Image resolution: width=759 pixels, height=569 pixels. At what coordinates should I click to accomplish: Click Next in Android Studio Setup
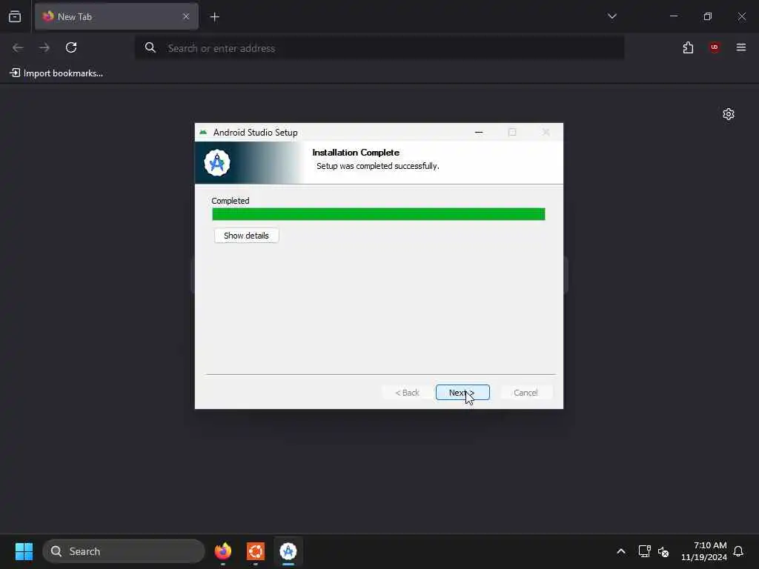pyautogui.click(x=463, y=393)
